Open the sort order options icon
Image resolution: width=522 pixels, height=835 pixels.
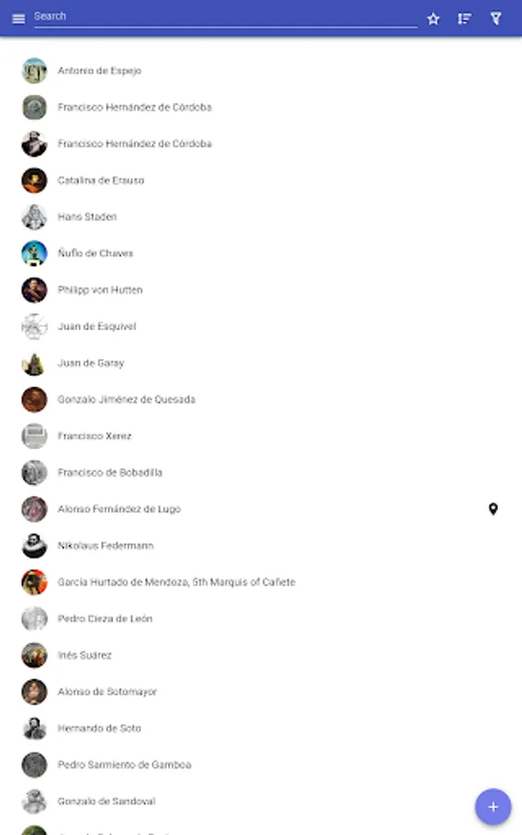tap(465, 19)
